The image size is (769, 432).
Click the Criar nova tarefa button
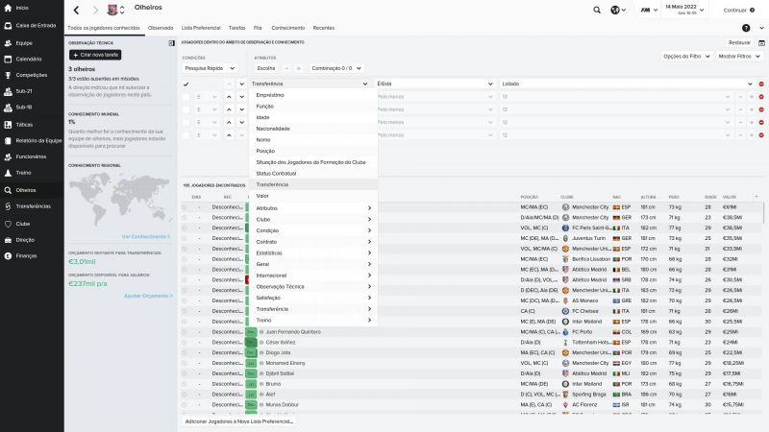pyautogui.click(x=94, y=55)
